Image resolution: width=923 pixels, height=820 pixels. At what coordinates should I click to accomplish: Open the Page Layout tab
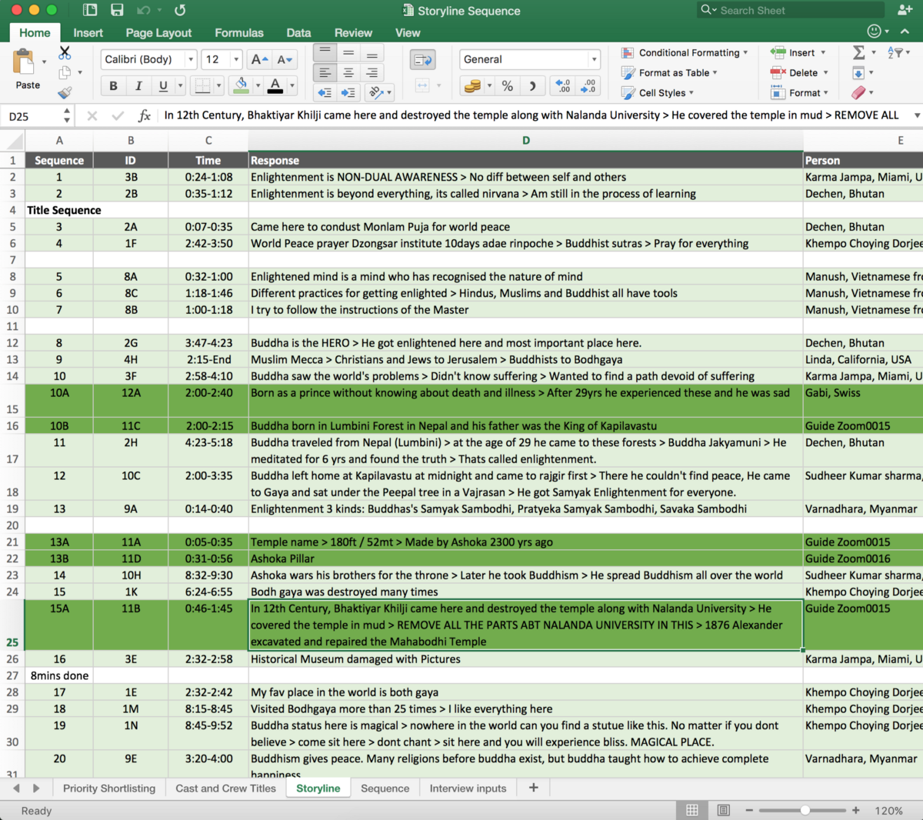click(x=158, y=32)
